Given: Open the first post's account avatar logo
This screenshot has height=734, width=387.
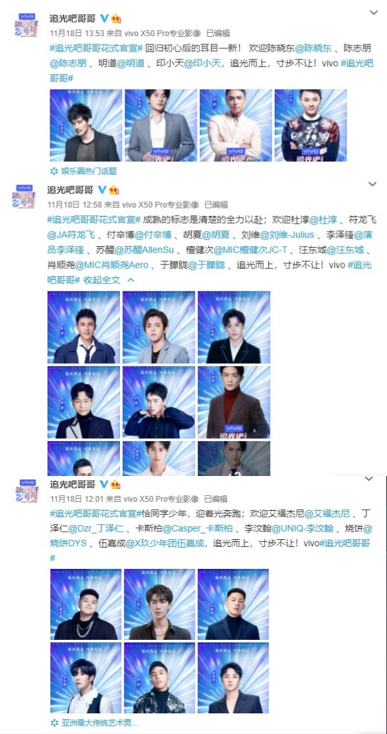Looking at the screenshot, I should (x=26, y=25).
